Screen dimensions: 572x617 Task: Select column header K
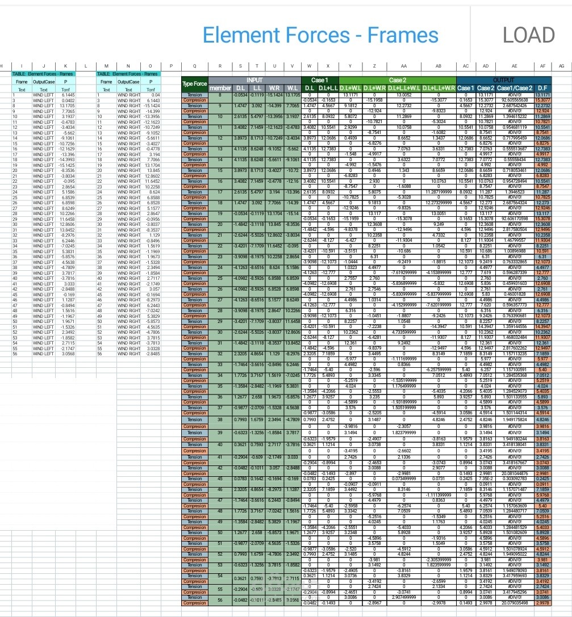[x=65, y=66]
